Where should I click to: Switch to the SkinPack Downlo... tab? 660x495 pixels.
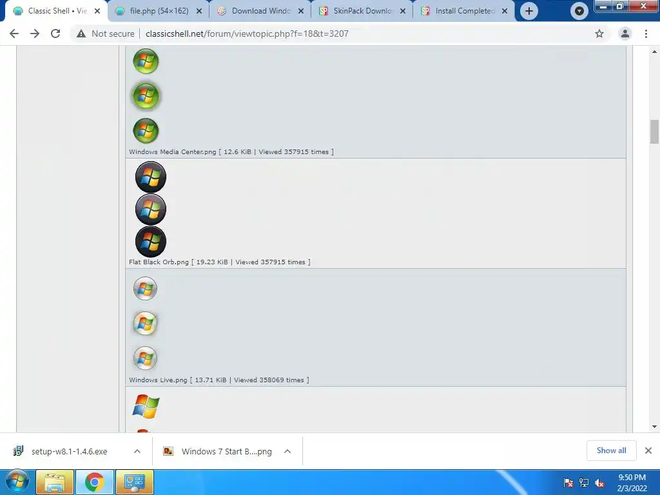click(363, 11)
